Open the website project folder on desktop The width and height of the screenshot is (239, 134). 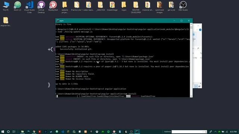point(65,7)
